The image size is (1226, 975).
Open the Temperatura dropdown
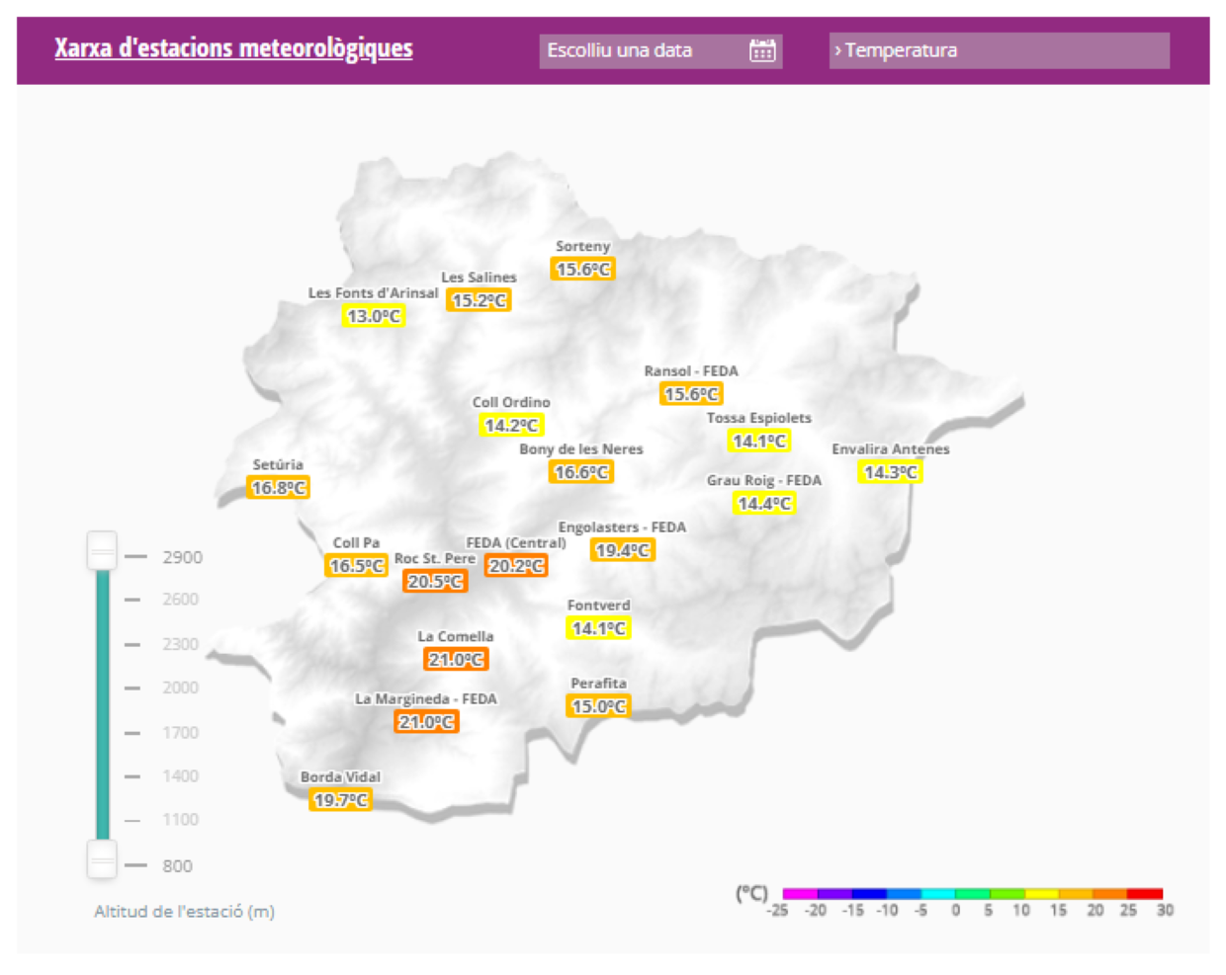1001,50
